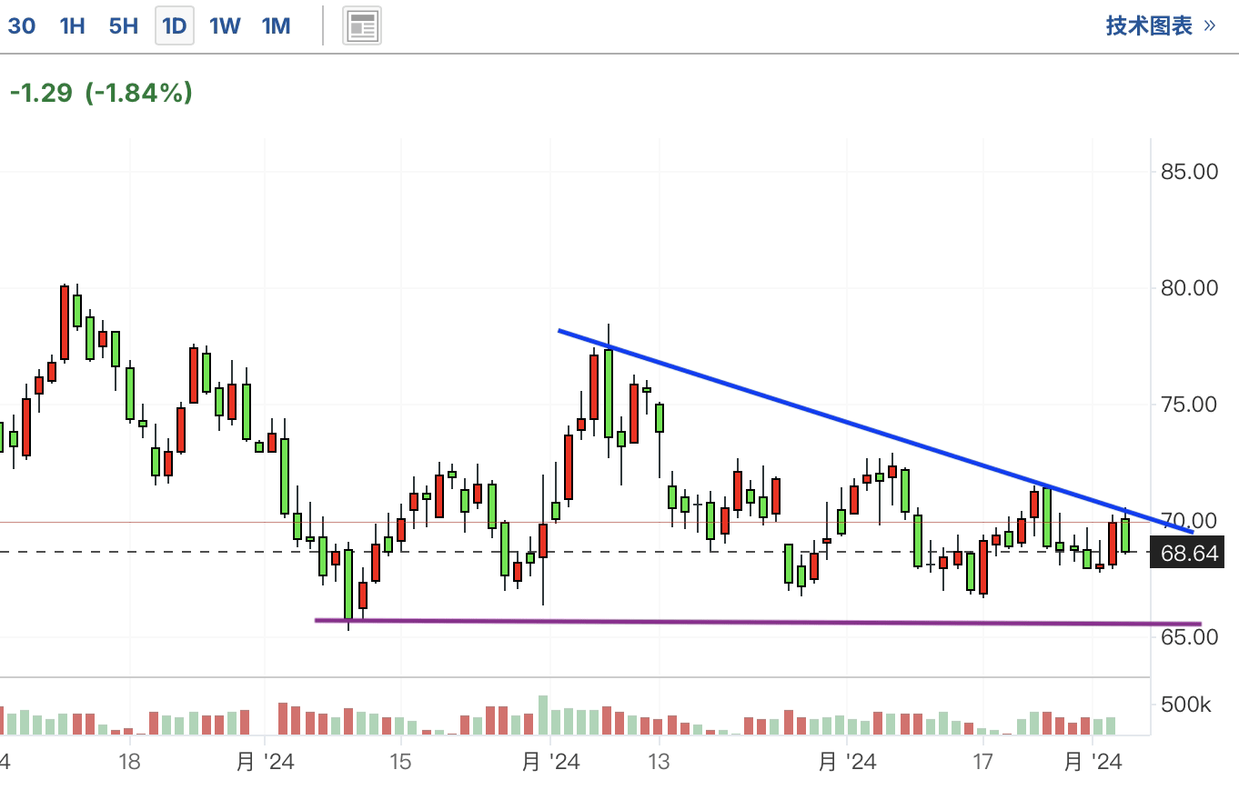Click the -1.29 (-1.84%) price change text
This screenshot has width=1239, height=800.
click(x=101, y=92)
